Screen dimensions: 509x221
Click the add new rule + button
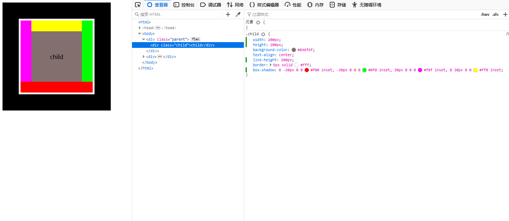coord(505,14)
